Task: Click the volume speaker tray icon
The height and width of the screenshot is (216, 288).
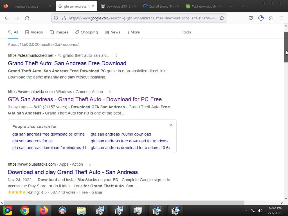Action: click(x=260, y=210)
